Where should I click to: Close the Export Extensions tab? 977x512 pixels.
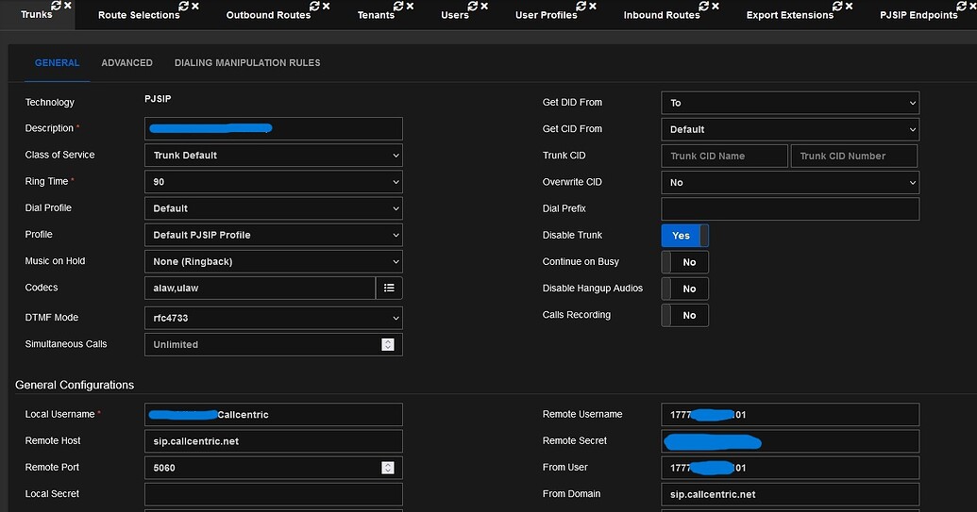849,7
